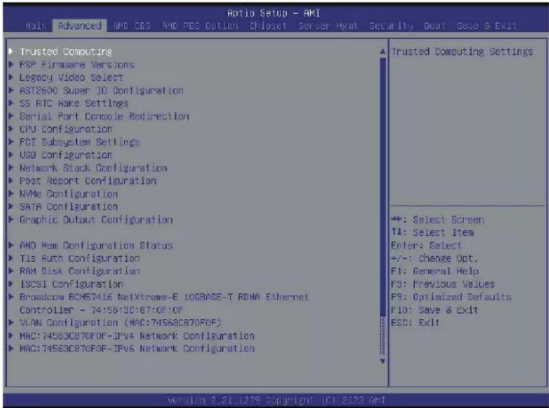This screenshot has width=549, height=408.
Task: Open PSP Firmware Versions entry
Action: (x=77, y=65)
